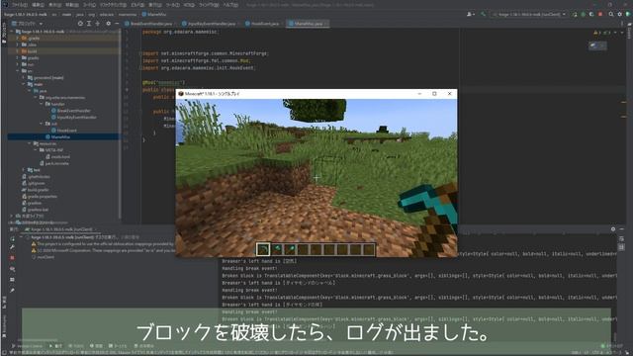Select build.gradle file in project tree
Screen dimensions: 633x356
point(36,190)
